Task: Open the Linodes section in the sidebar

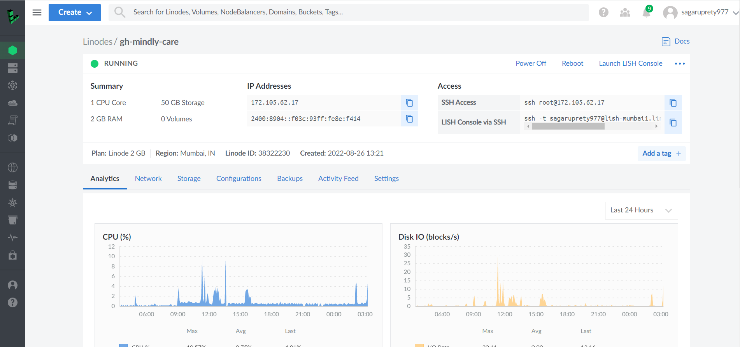Action: click(12, 50)
